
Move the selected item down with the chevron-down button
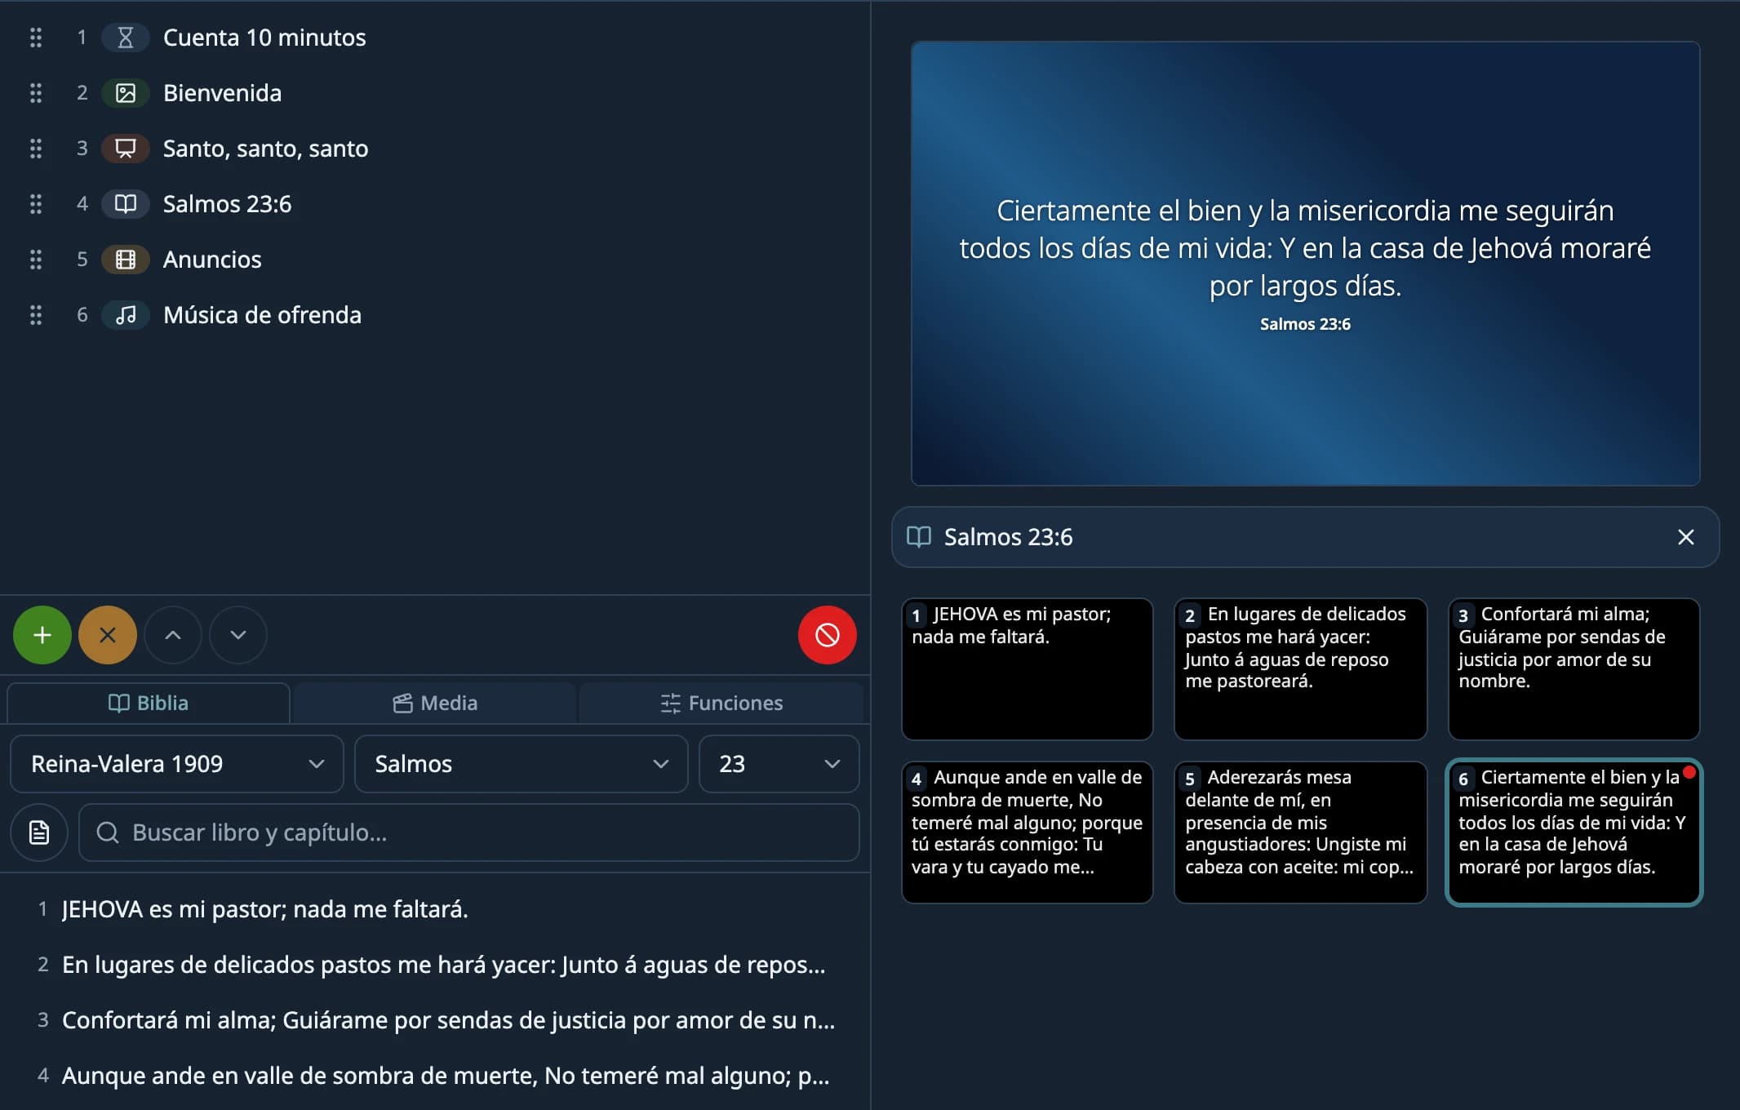[238, 635]
